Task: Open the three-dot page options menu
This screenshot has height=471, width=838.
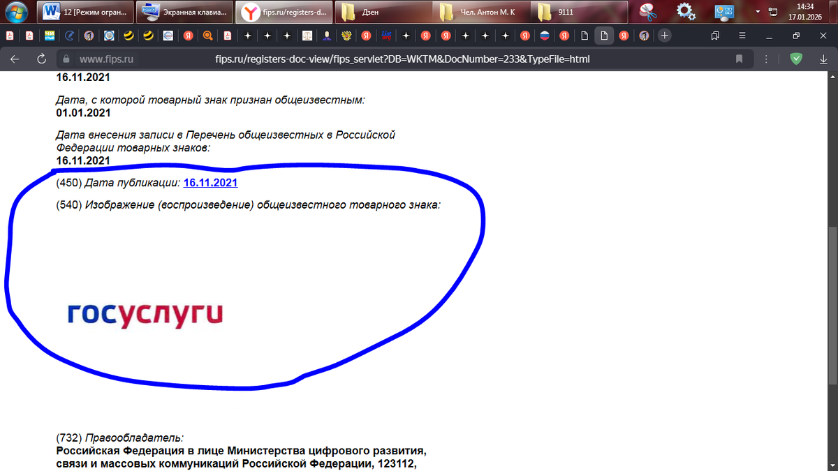Action: pos(767,59)
